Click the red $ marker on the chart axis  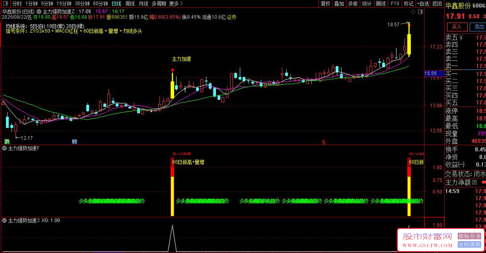pyautogui.click(x=323, y=142)
